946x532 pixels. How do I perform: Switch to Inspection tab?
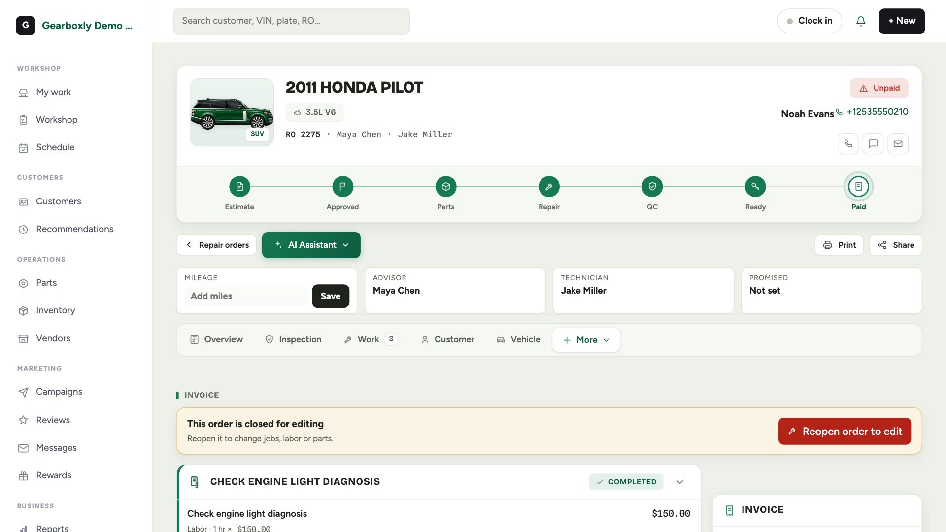(293, 339)
